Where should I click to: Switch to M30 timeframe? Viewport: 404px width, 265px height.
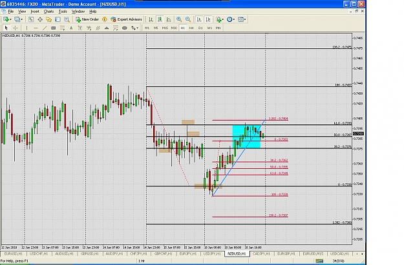[174, 28]
